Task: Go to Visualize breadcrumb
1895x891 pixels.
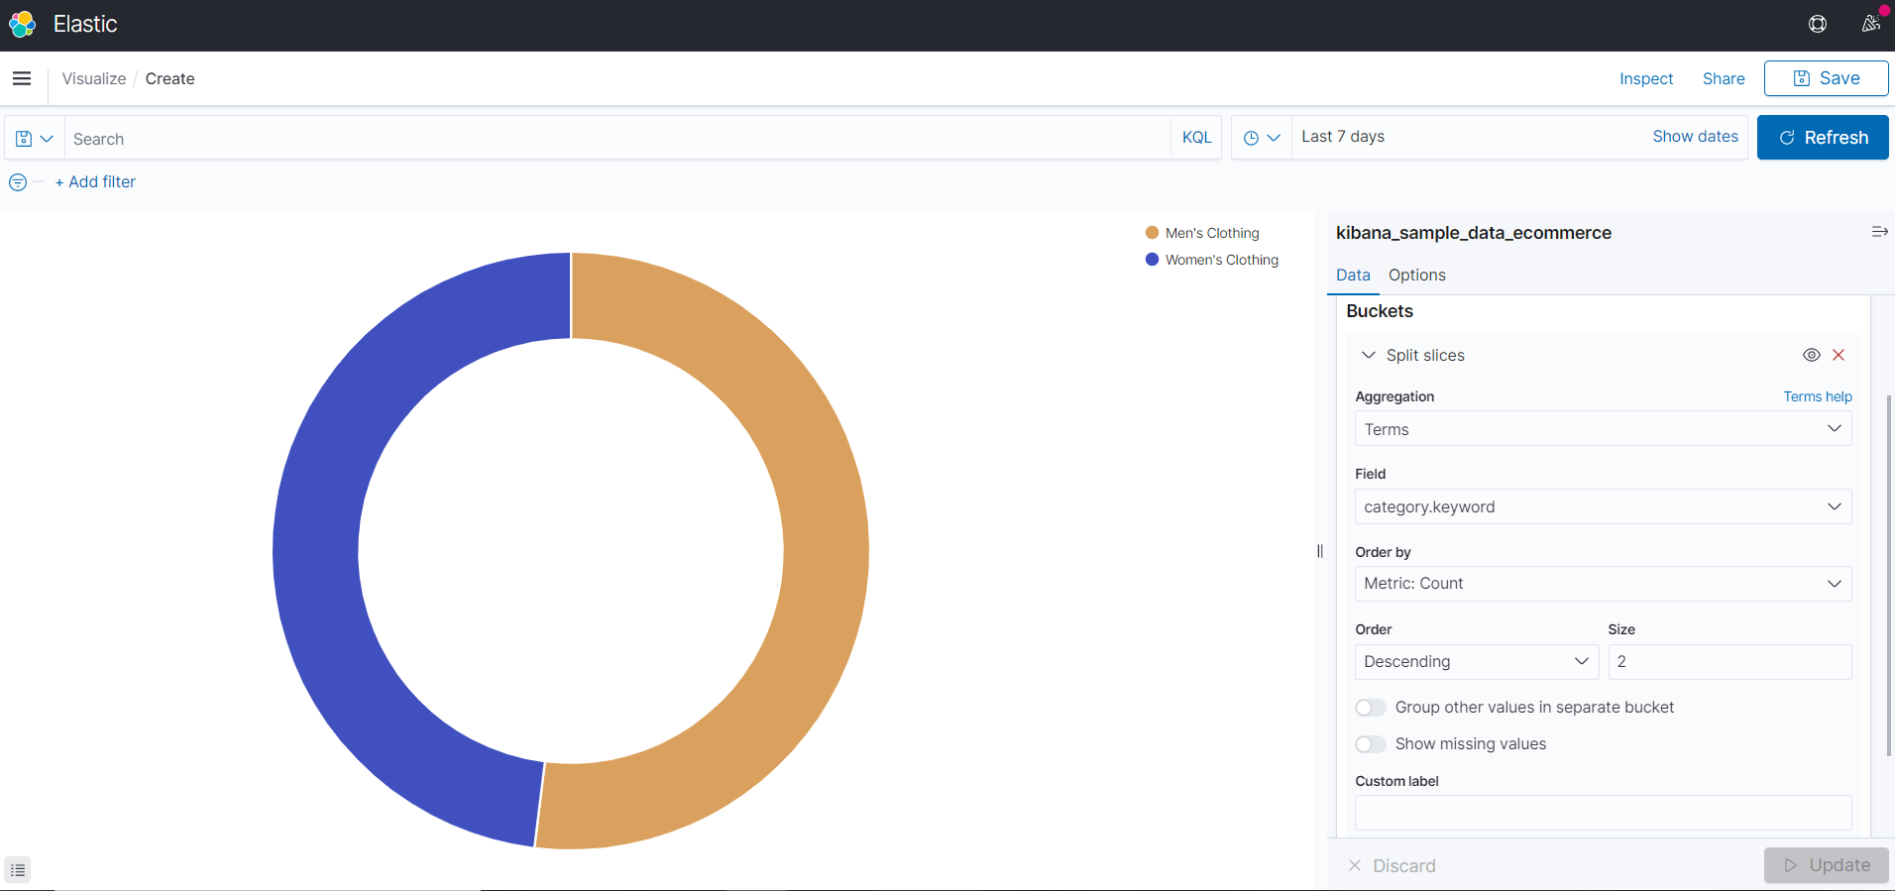Action: 94,78
